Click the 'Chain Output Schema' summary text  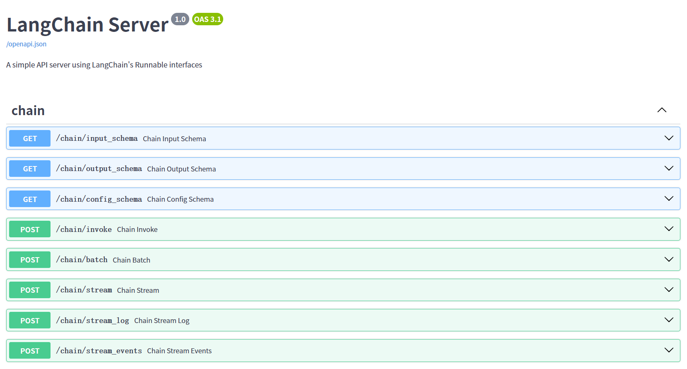[181, 169]
